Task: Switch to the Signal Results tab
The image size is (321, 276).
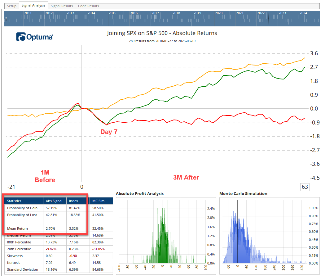Action: point(62,6)
